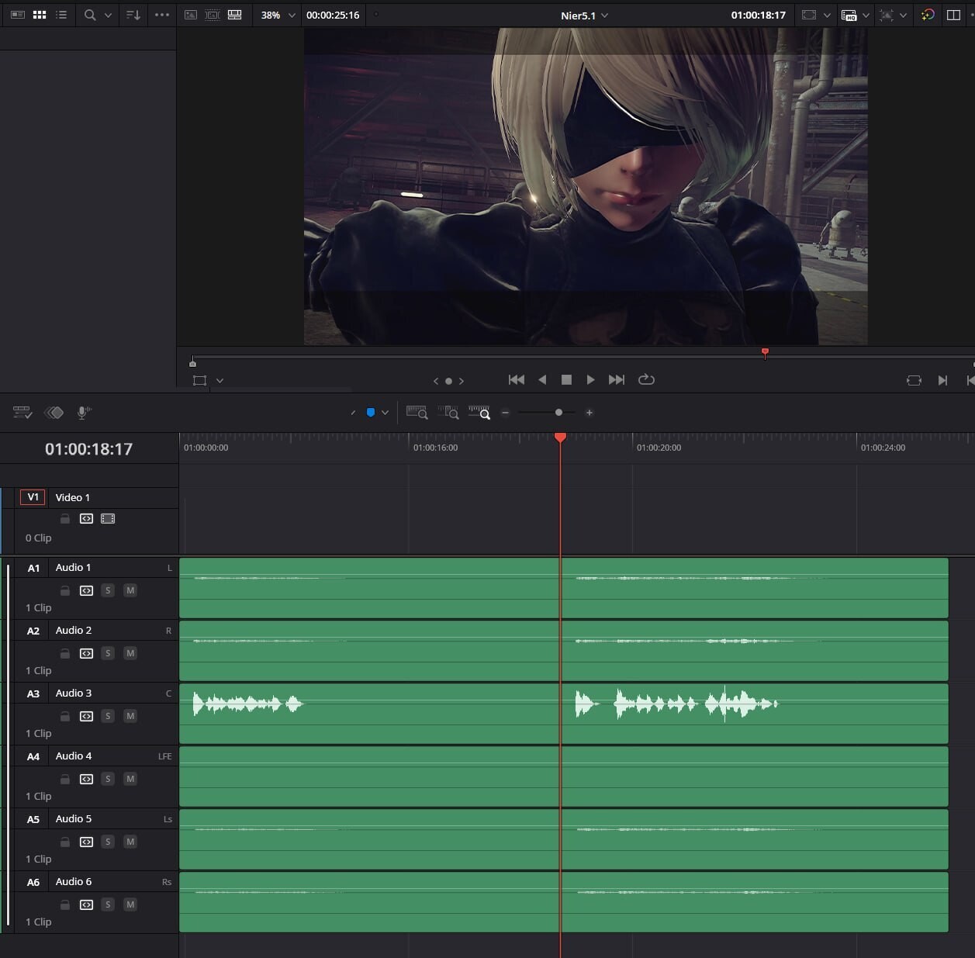Expand marker color dropdown arrow
This screenshot has height=958, width=975.
(385, 413)
